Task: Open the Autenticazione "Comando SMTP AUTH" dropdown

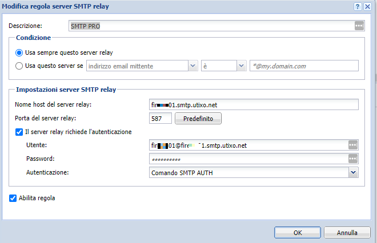Action: click(x=353, y=172)
